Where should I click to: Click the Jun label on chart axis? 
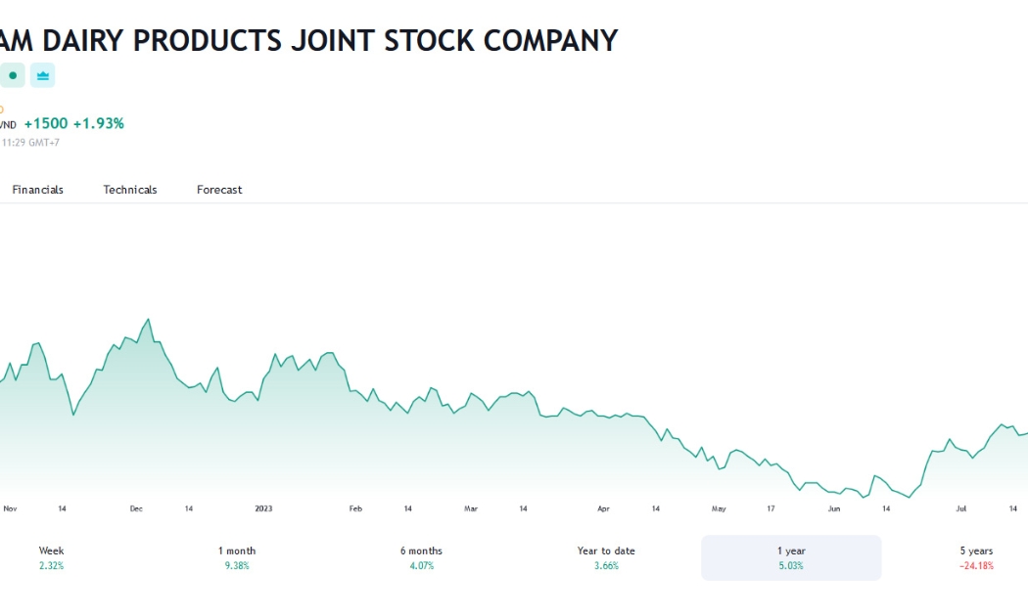(834, 508)
